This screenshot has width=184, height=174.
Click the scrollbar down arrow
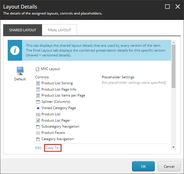pyautogui.click(x=174, y=147)
